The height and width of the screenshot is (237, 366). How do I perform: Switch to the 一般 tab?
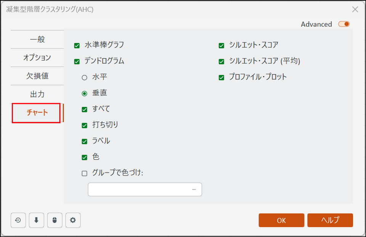point(37,39)
